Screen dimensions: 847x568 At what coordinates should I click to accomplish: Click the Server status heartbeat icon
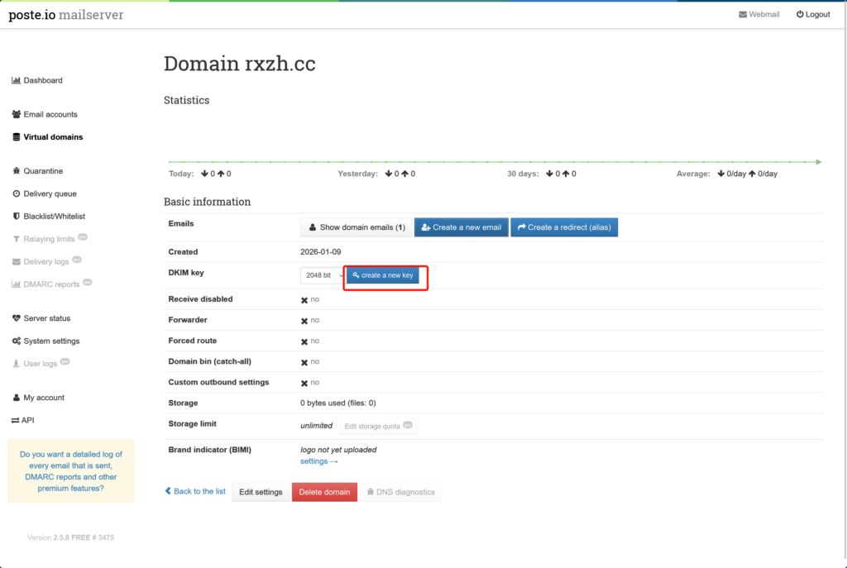16,318
